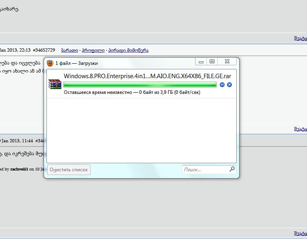Cancel the Windows 8 rar download
The height and width of the screenshot is (239, 307).
point(229,85)
